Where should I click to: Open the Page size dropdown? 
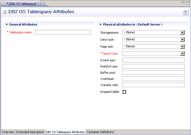[182, 46]
